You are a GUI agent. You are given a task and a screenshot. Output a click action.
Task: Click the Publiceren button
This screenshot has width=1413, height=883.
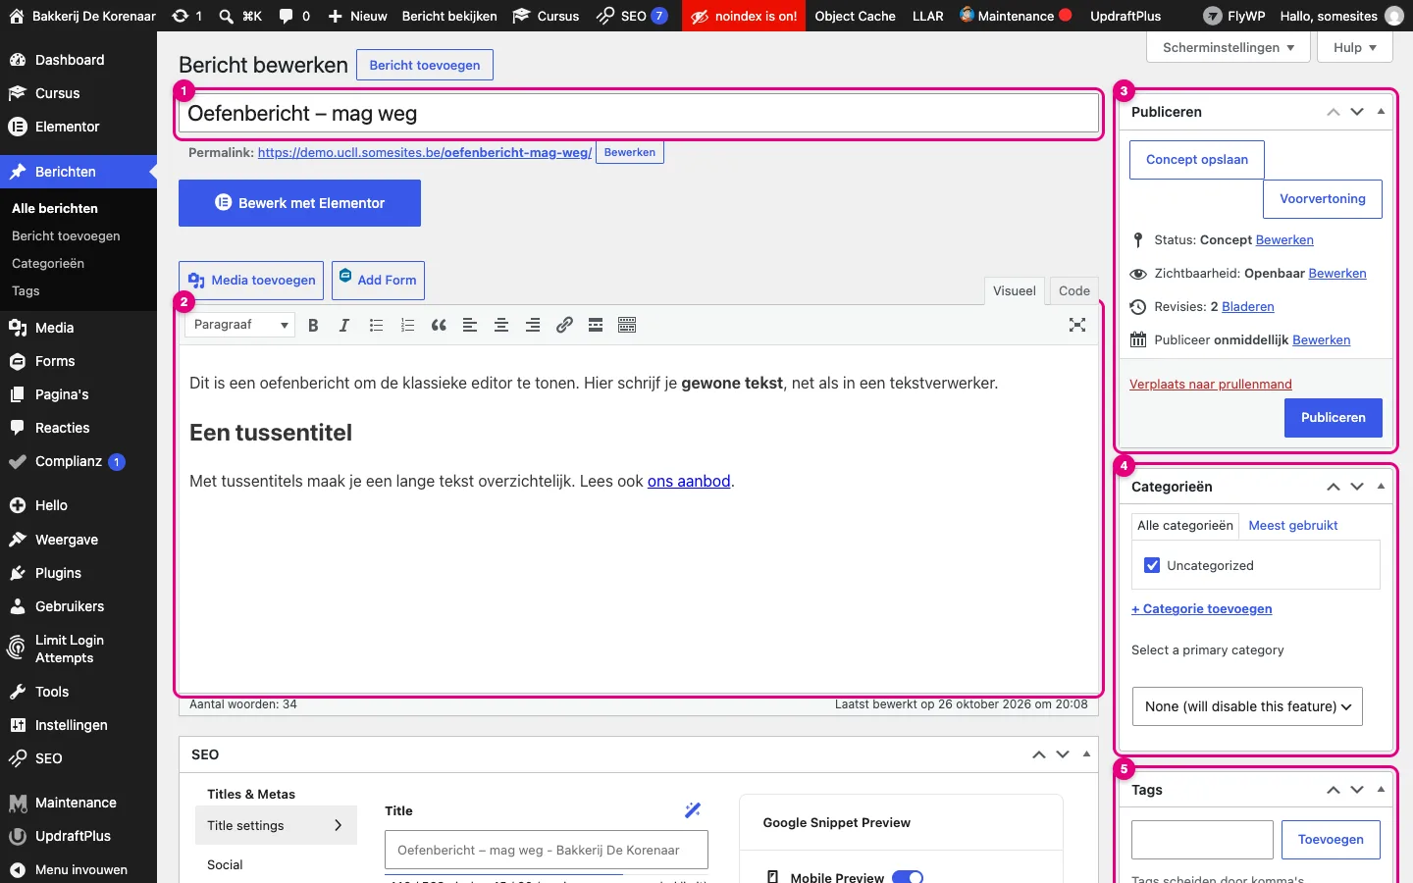[x=1333, y=417]
